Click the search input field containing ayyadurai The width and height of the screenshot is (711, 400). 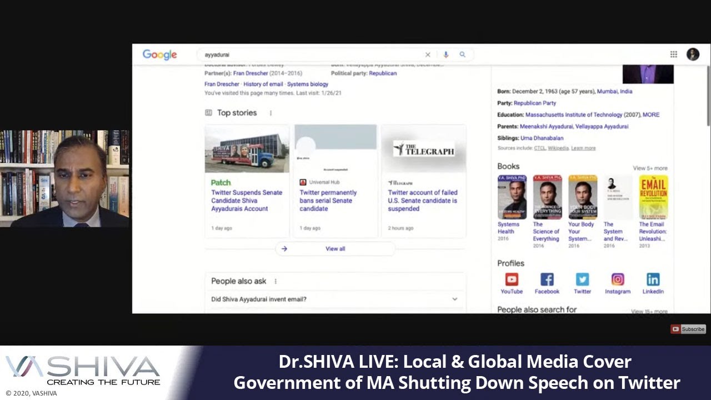tap(311, 54)
